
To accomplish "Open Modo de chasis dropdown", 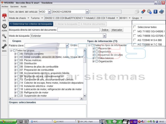I will point(28,18).
